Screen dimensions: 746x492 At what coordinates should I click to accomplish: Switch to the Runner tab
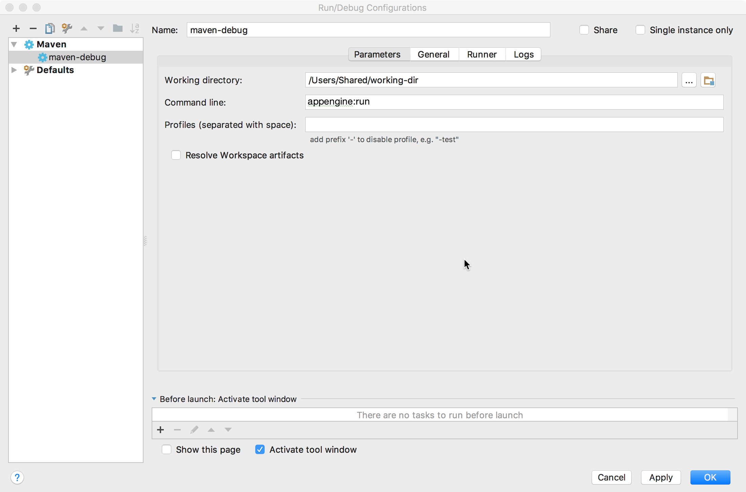pos(481,54)
